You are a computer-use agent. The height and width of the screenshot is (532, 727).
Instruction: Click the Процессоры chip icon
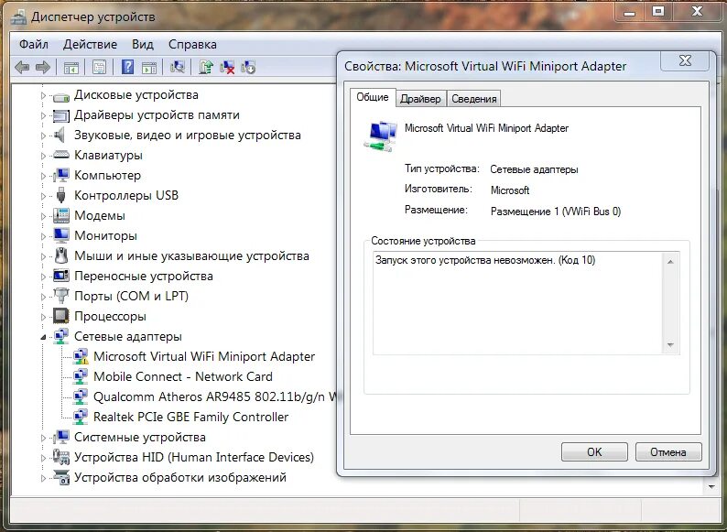click(x=61, y=316)
